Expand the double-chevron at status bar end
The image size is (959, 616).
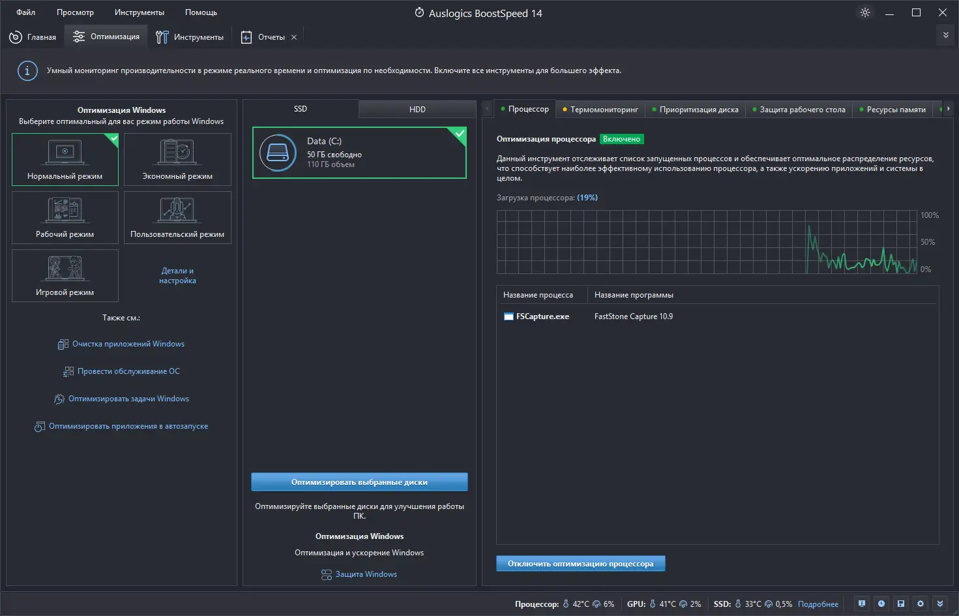click(x=940, y=604)
